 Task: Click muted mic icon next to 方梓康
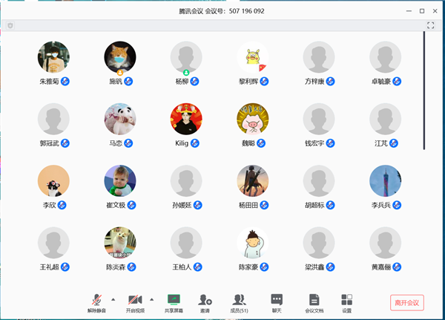330,82
